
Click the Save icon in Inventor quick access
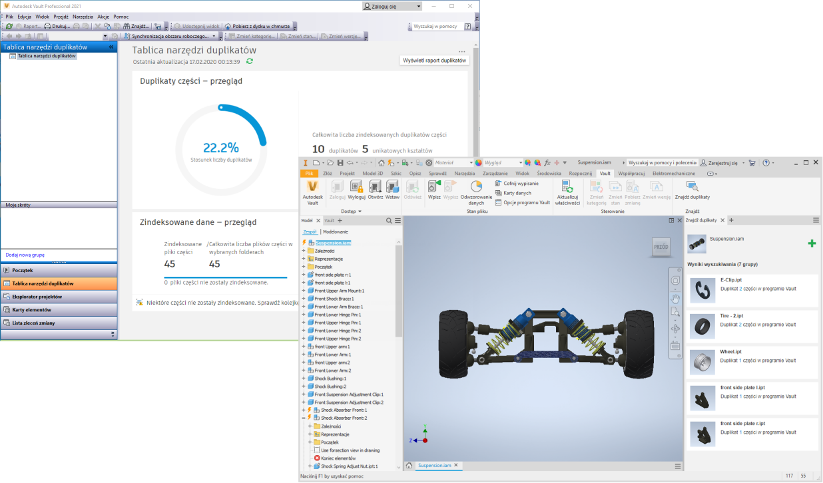click(340, 162)
